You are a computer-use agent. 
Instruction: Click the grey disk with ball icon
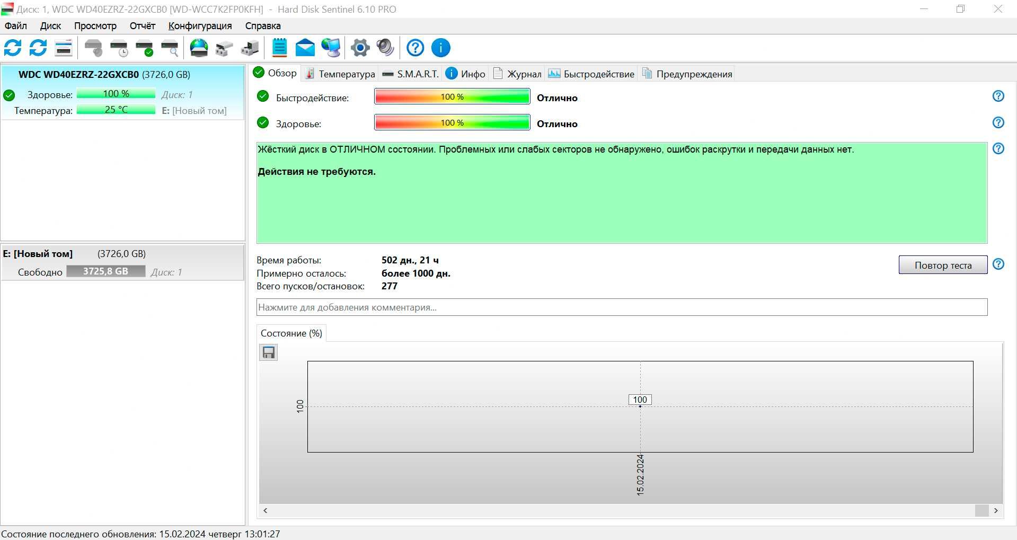point(94,48)
